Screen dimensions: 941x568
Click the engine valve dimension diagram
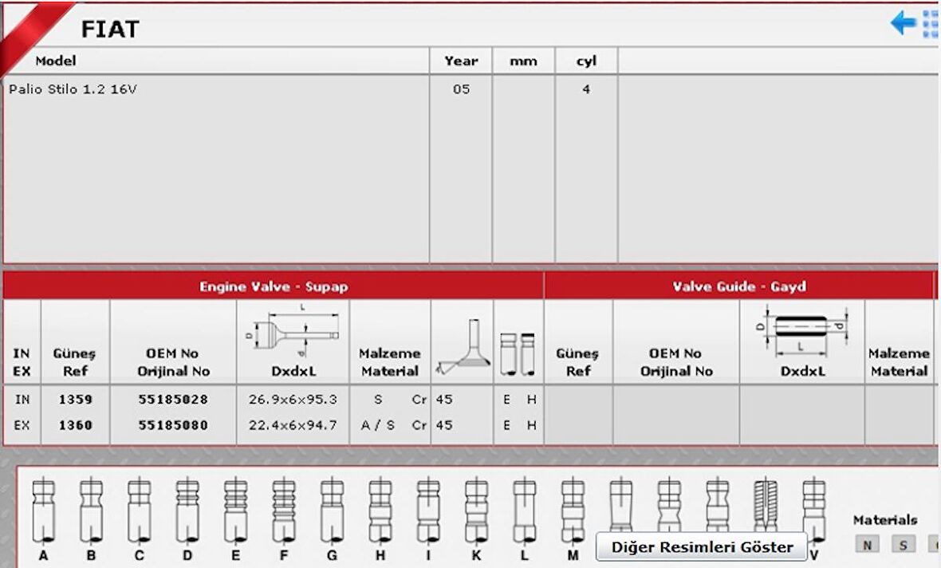pyautogui.click(x=293, y=331)
